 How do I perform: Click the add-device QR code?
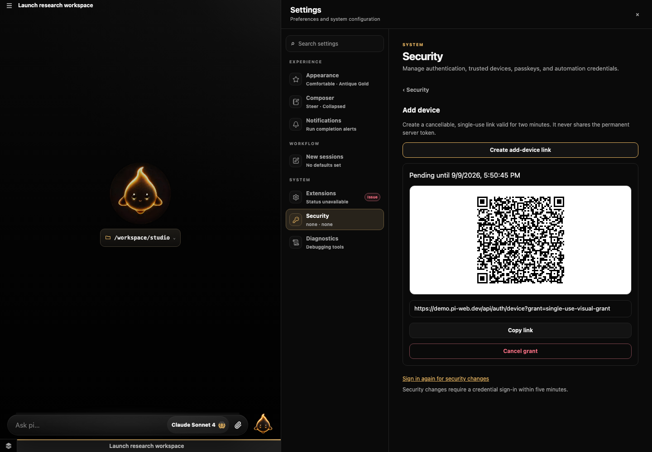pos(520,240)
